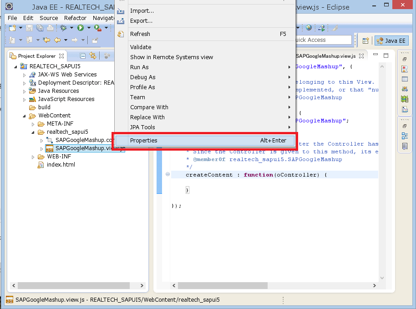
Task: Click the editor scroll right arrow
Action: (374, 285)
